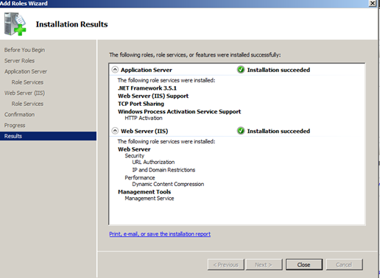Click the Web Server (IIS) green success checkmark
The height and width of the screenshot is (278, 380).
tap(241, 131)
